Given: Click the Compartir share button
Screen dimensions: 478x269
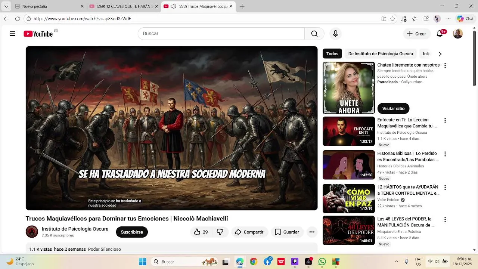Looking at the screenshot, I should point(249,232).
